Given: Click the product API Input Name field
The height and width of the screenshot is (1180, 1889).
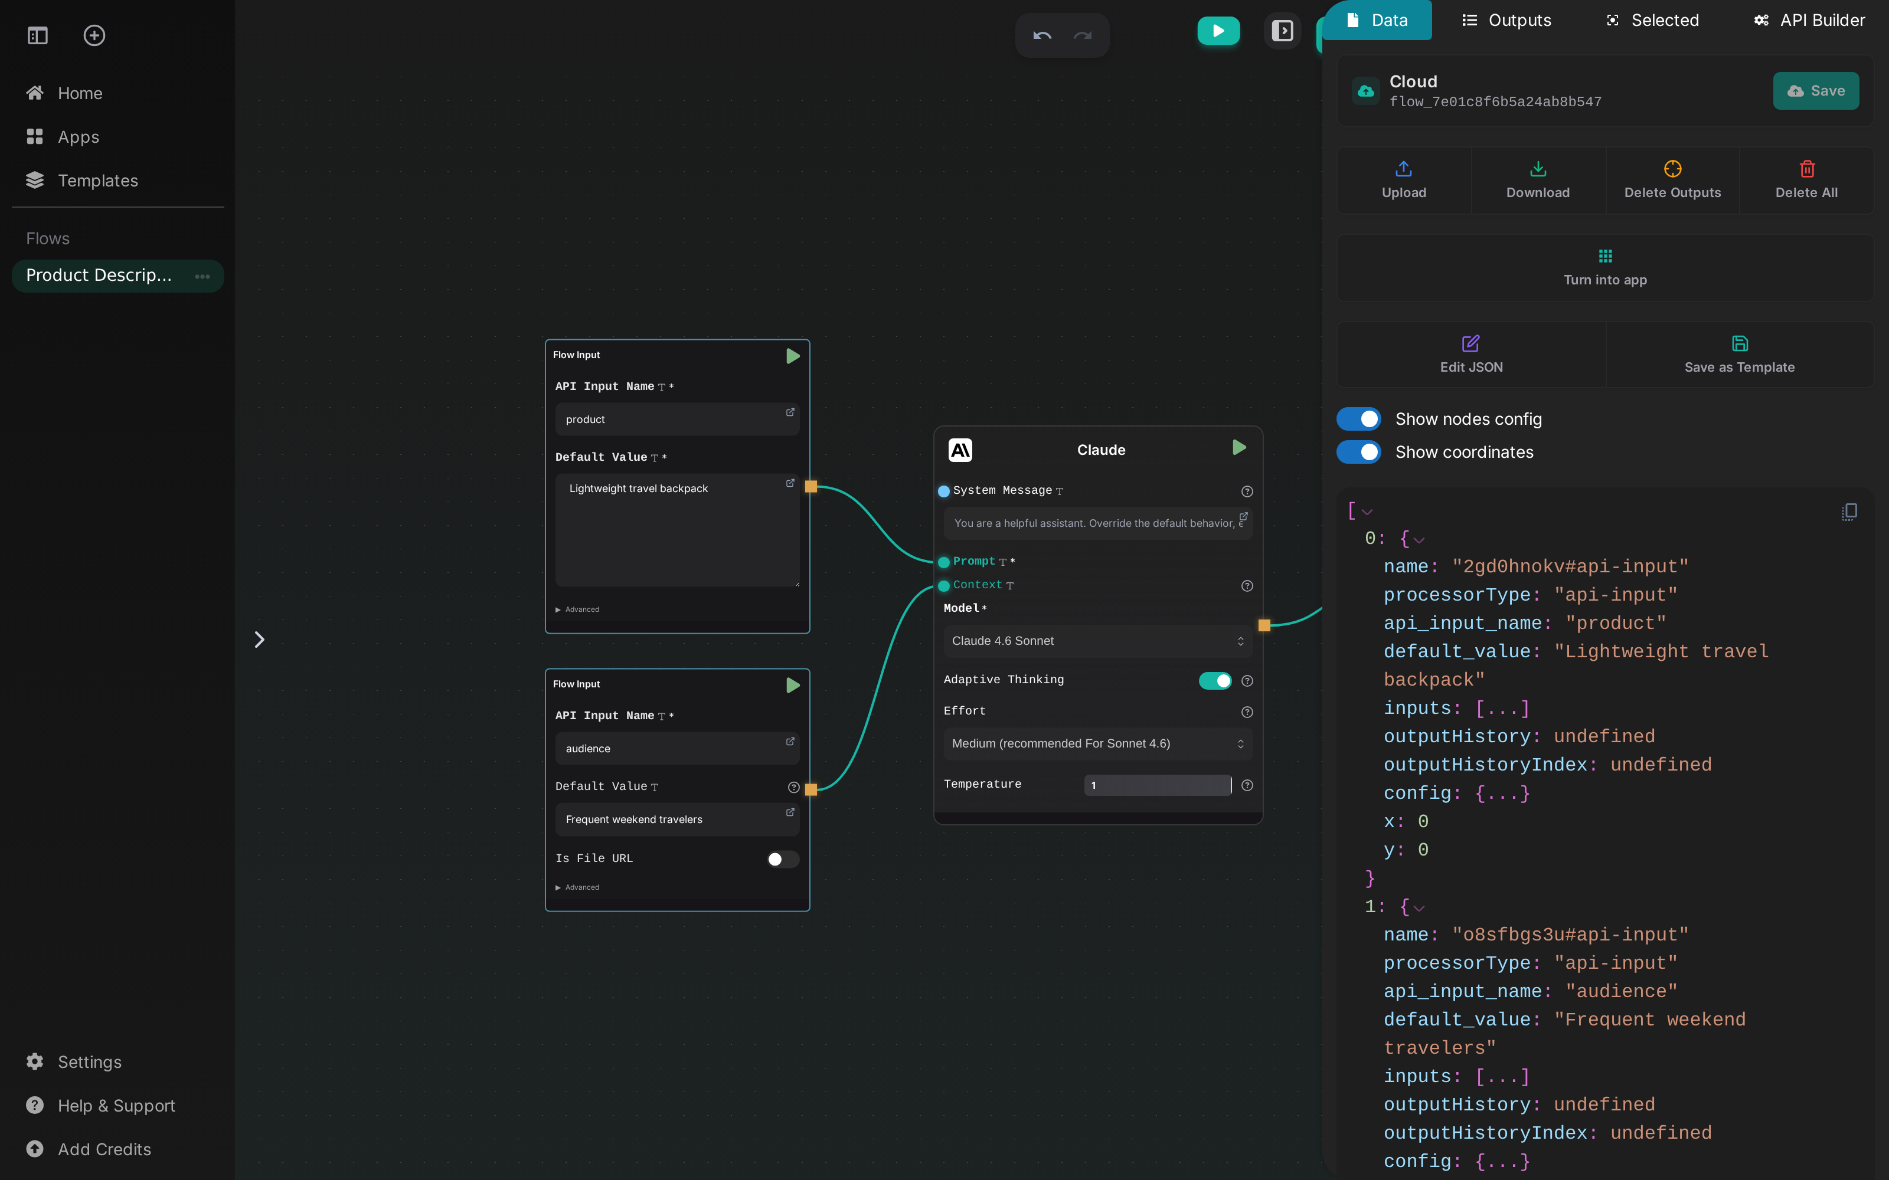Looking at the screenshot, I should click(676, 419).
